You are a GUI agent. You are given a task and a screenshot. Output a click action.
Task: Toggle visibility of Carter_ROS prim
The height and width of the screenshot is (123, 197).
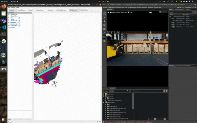coord(184,25)
